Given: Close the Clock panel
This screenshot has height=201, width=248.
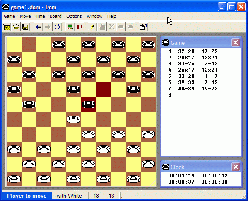Looking at the screenshot, I should click(x=236, y=167).
